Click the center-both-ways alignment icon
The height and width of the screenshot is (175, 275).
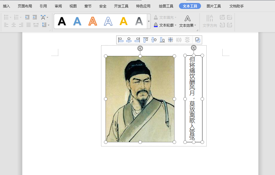[x=170, y=40]
